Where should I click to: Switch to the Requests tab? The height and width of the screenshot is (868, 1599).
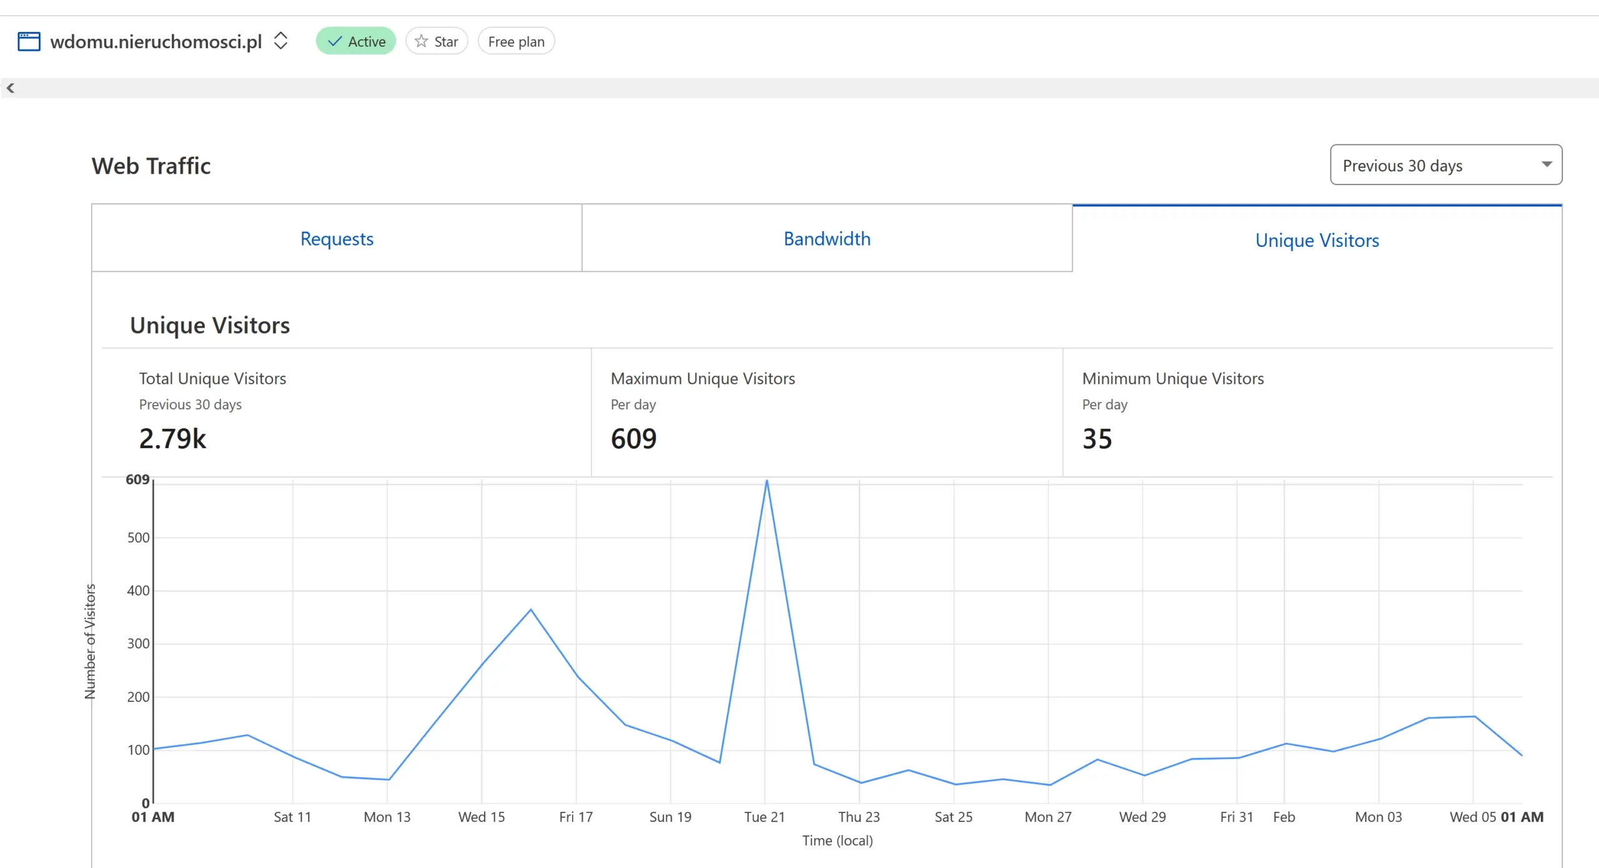coord(337,239)
